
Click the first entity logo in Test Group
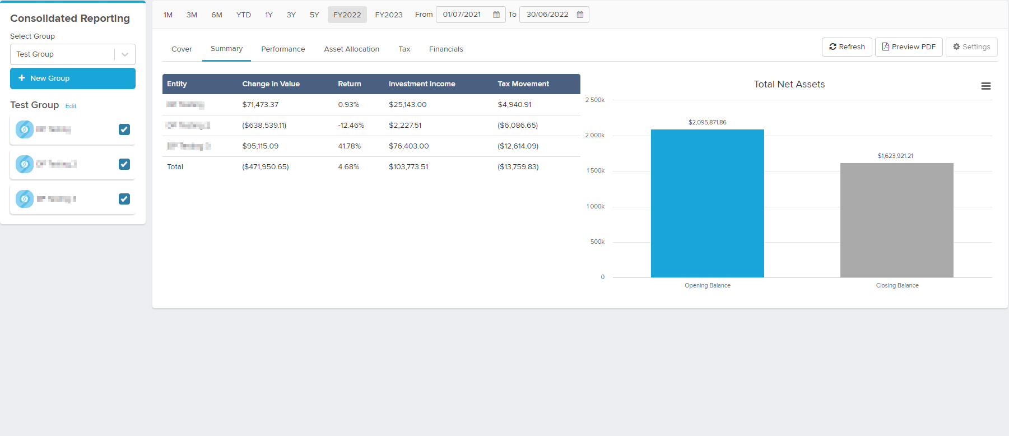click(x=24, y=129)
